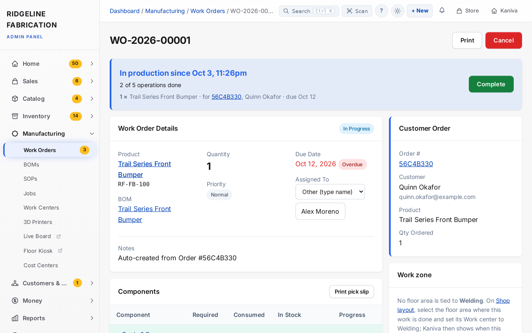The height and width of the screenshot is (333, 532).
Task: Expand the Home section chevron
Action: (92, 64)
